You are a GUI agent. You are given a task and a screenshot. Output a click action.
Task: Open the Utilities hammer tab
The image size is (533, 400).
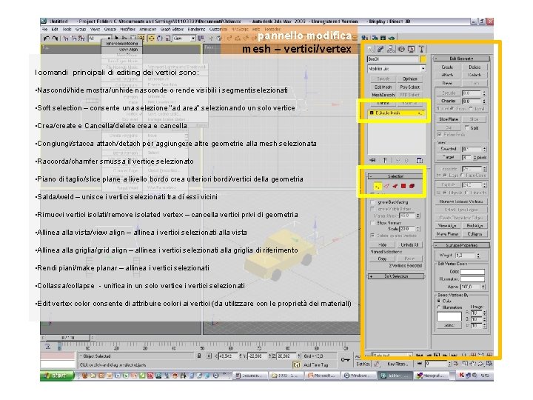tap(421, 50)
